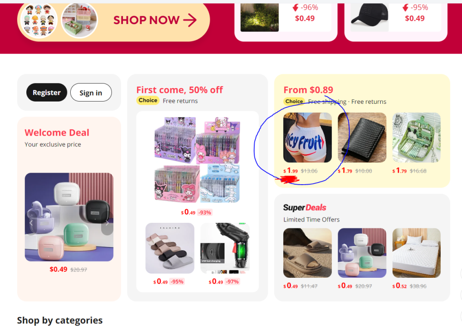
Task: Open the white mattress cover deal
Action: click(417, 253)
